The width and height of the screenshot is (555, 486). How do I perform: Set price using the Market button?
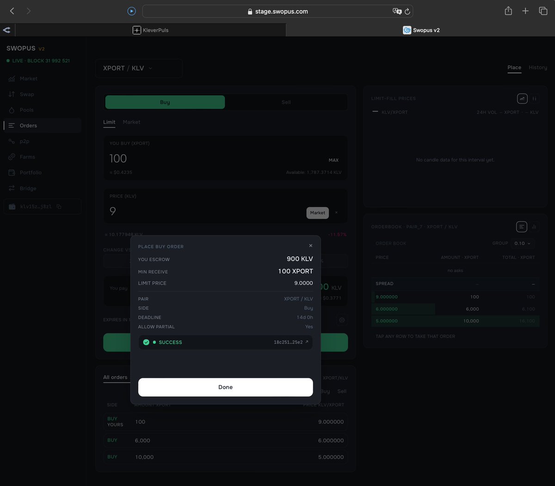tap(318, 213)
